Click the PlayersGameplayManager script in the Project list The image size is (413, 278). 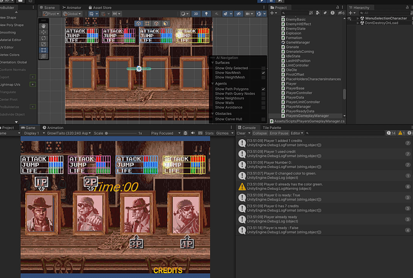click(308, 116)
